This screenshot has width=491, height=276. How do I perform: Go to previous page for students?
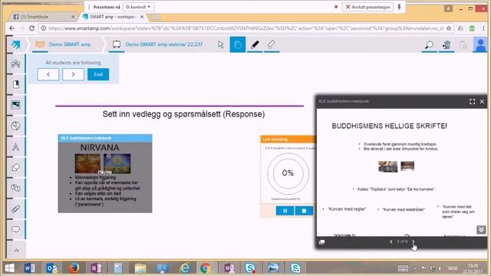click(48, 74)
